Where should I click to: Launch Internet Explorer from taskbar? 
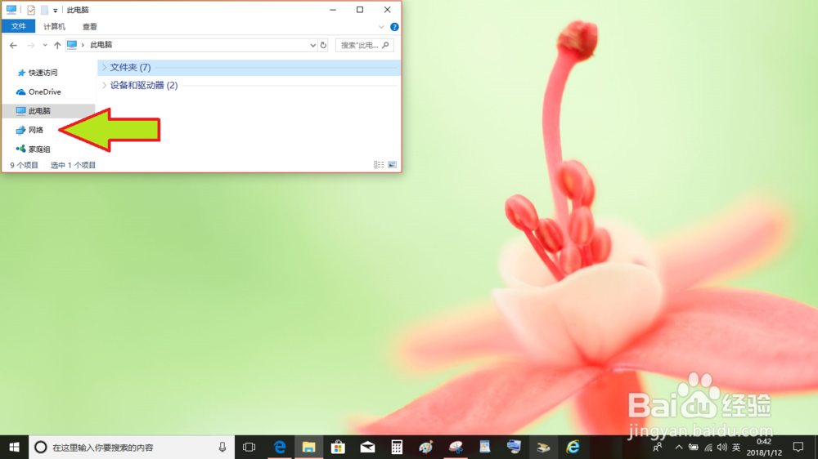tap(573, 447)
